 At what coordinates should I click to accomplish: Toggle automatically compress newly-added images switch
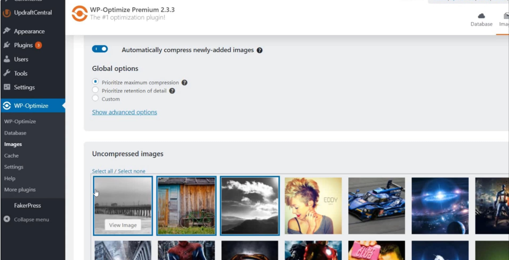pyautogui.click(x=100, y=49)
